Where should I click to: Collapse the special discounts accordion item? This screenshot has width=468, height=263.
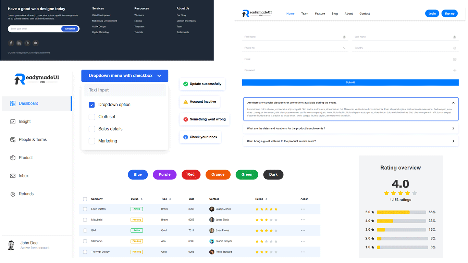tap(453, 102)
